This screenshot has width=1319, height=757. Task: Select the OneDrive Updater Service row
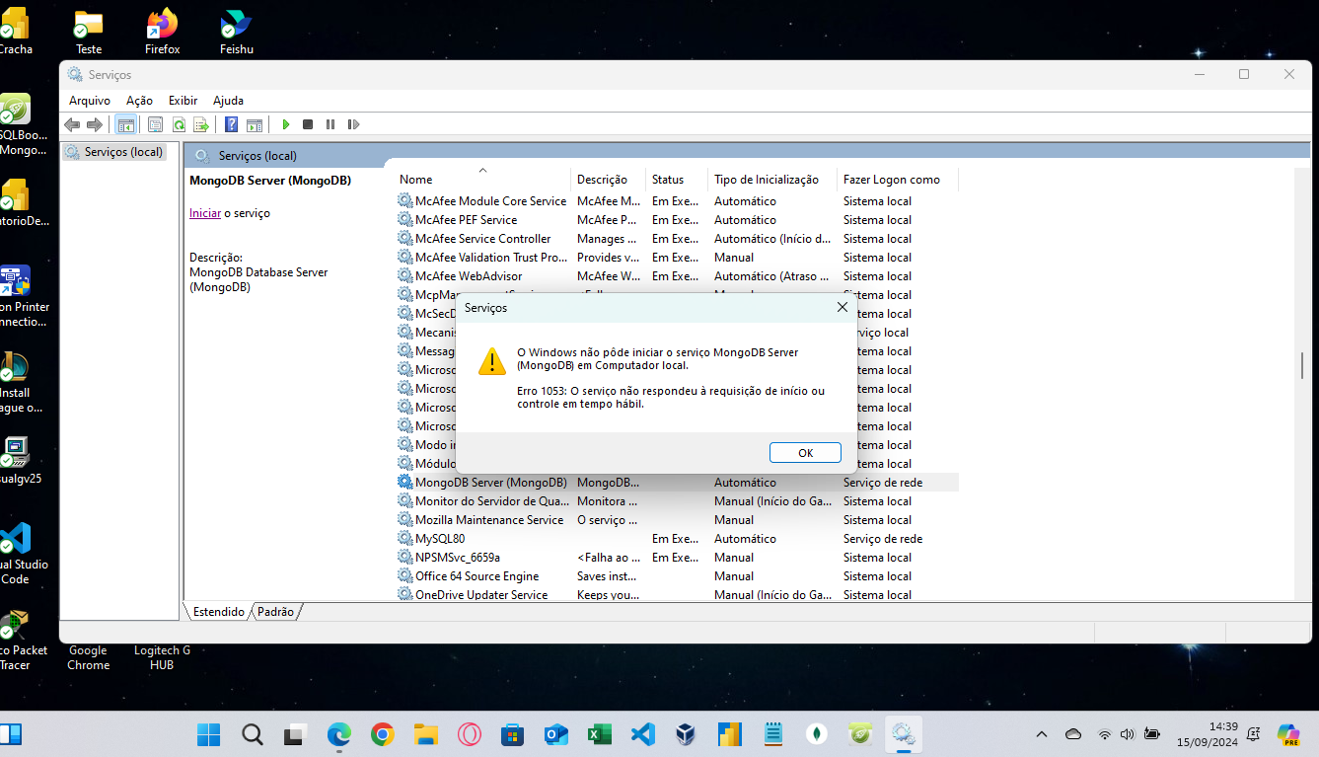click(x=677, y=594)
